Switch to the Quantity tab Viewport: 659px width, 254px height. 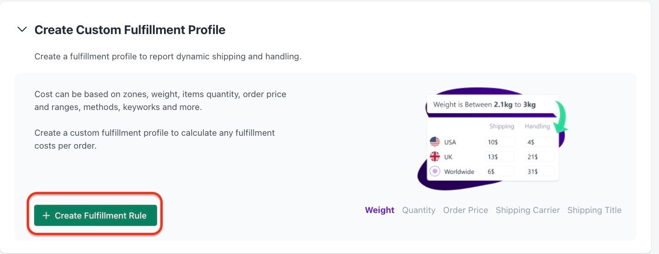(418, 210)
